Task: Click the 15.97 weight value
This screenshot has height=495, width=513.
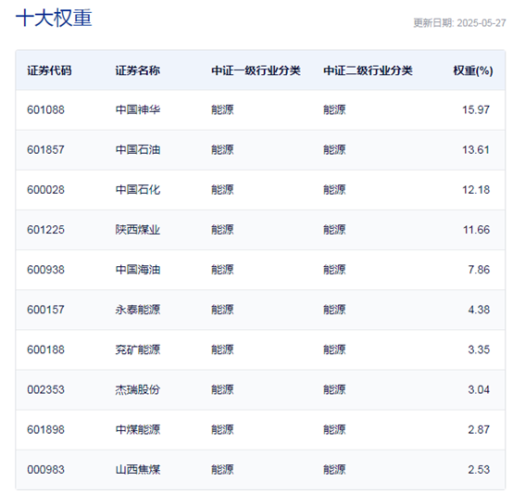Action: (x=476, y=109)
